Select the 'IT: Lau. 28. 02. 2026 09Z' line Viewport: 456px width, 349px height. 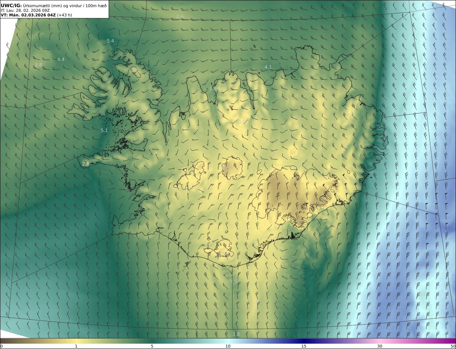25,10
